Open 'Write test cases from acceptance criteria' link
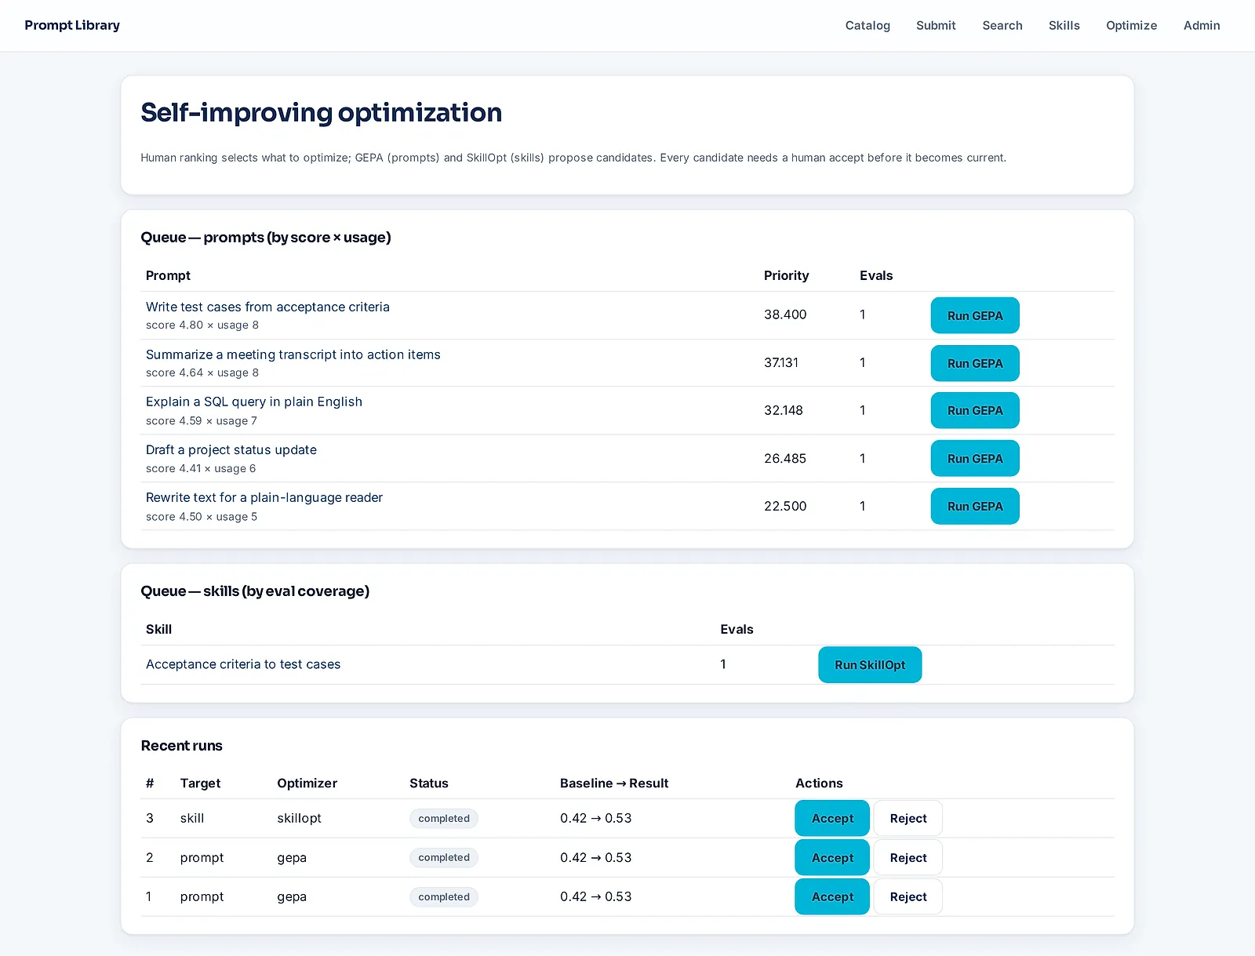 pos(267,307)
